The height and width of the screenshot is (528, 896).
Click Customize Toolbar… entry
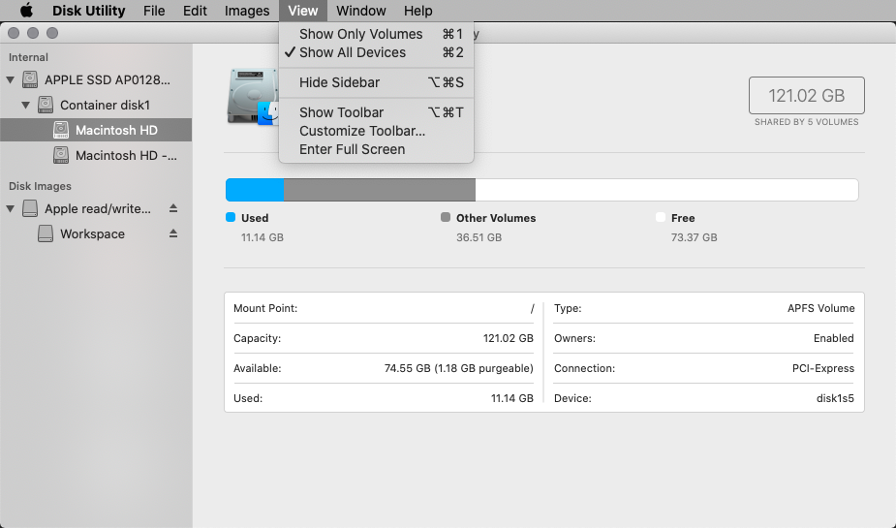click(x=361, y=131)
